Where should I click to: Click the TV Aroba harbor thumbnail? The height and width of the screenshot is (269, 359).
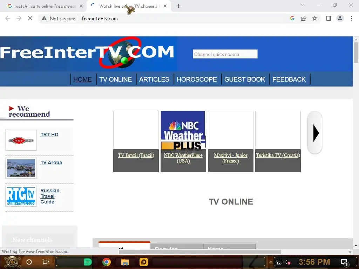(x=21, y=168)
